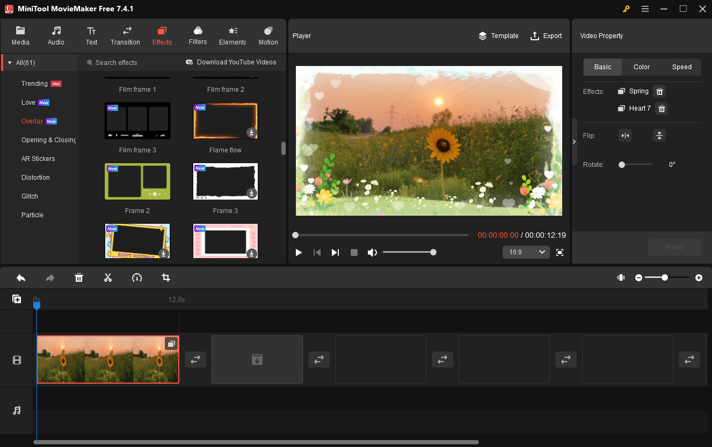Select the Flame flow effect thumbnail

click(x=226, y=121)
